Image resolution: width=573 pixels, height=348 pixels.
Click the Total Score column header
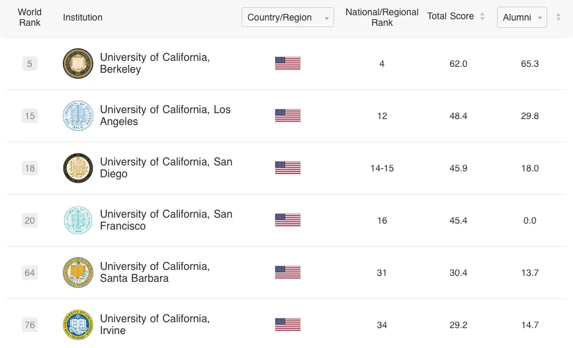click(x=451, y=17)
